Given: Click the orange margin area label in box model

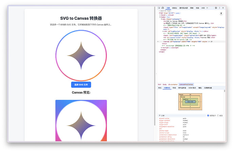Looking at the screenshot, I should point(181,95).
